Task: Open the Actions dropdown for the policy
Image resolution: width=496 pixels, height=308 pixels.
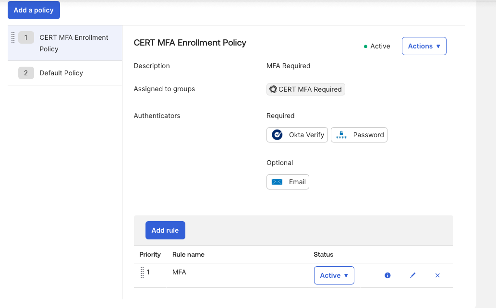Action: (424, 46)
